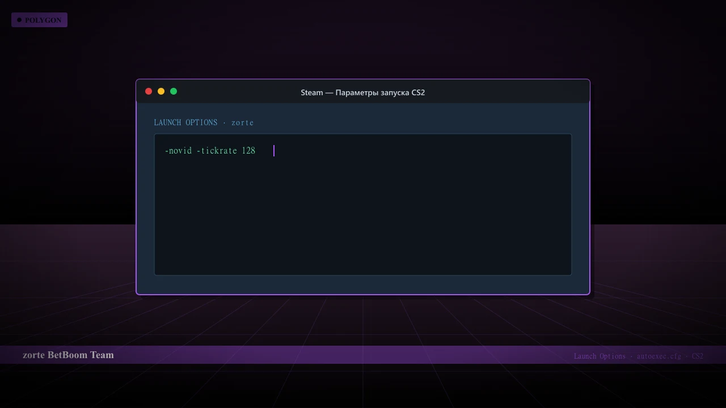726x408 pixels.
Task: Click 'Launch Options · autoexec.cfg · CS2' text
Action: click(x=639, y=356)
